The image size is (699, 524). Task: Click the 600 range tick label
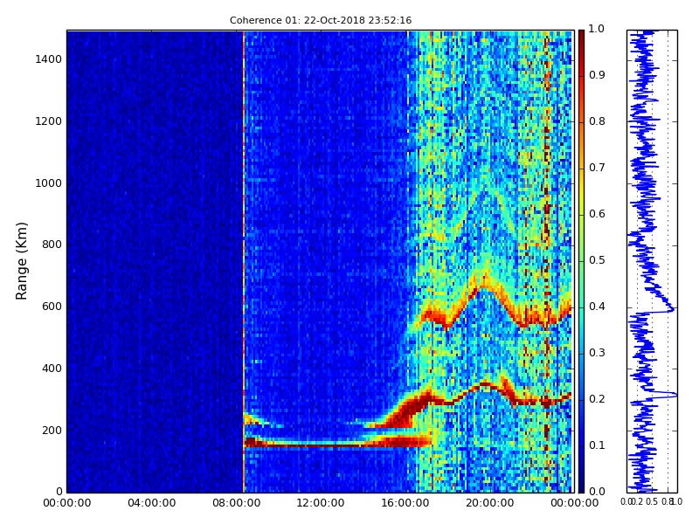[52, 307]
